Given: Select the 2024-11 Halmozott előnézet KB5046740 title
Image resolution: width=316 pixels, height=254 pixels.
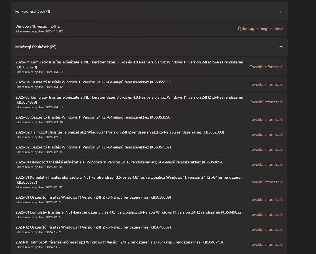Looking at the screenshot, I should [119, 242].
